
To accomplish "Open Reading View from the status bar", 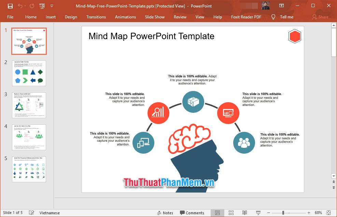I will coord(244,213).
